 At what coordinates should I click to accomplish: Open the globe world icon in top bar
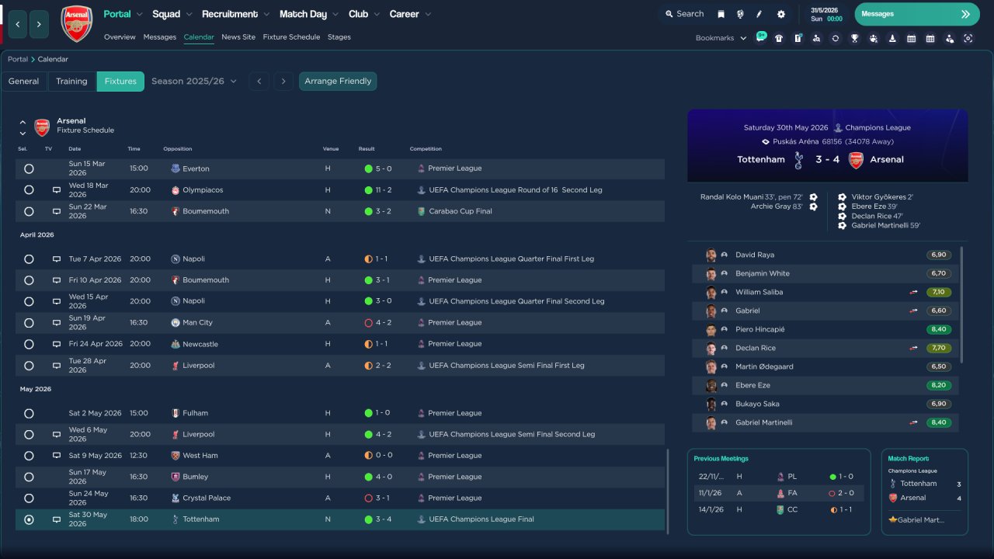740,14
